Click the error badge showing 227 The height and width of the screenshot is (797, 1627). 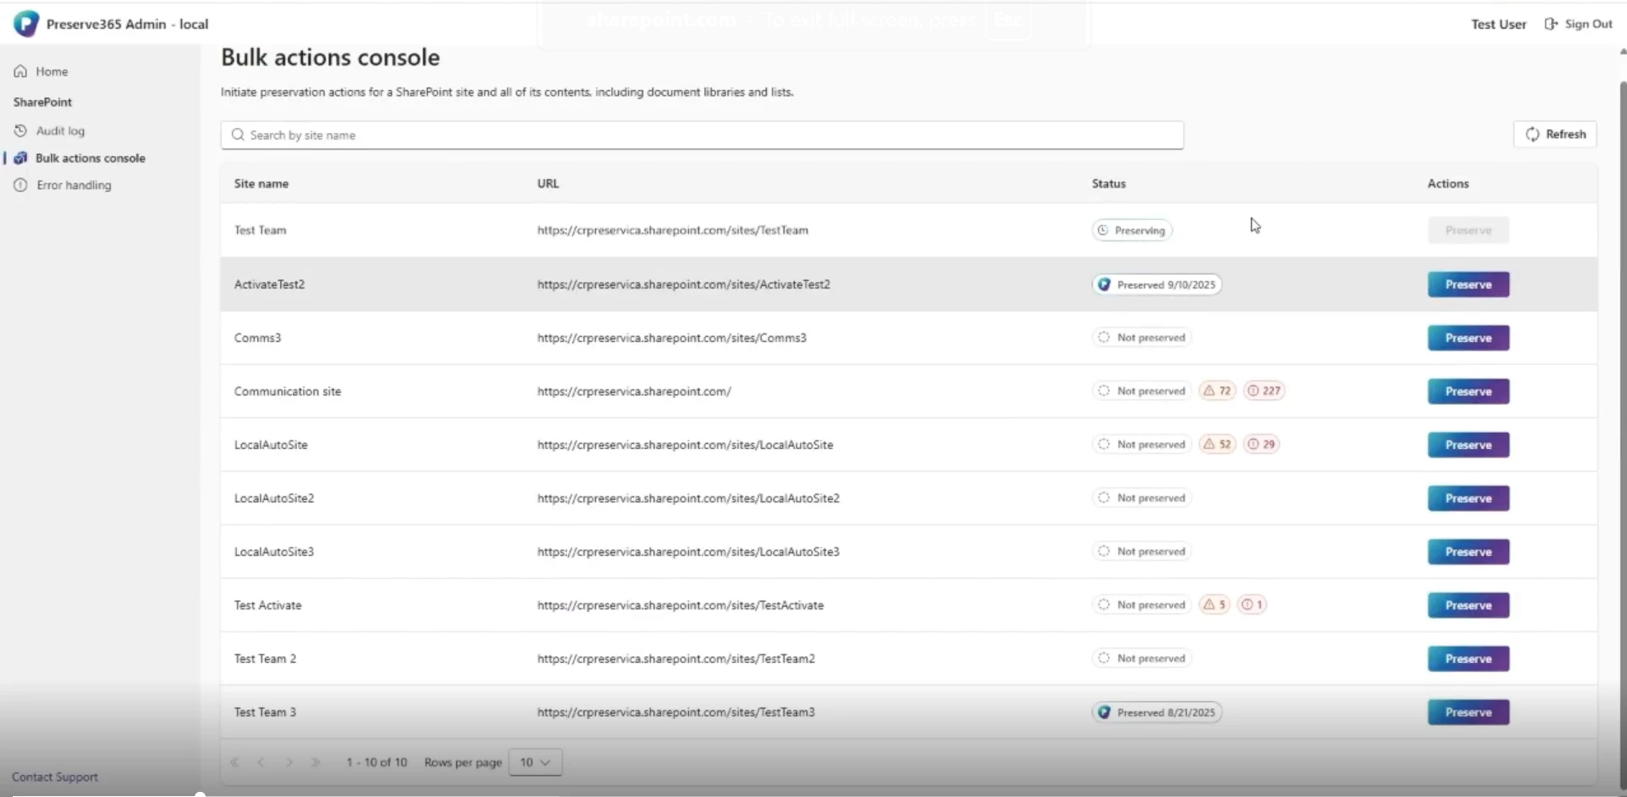pos(1264,391)
